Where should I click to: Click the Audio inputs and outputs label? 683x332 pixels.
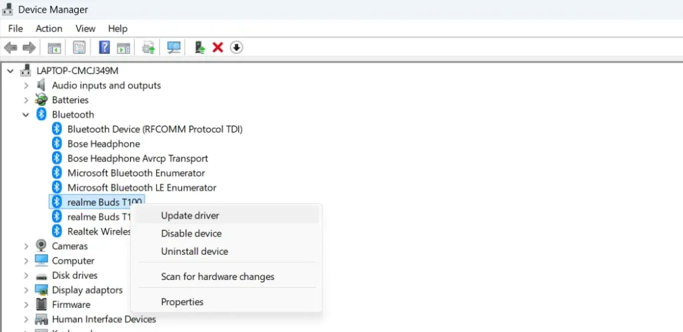click(106, 85)
